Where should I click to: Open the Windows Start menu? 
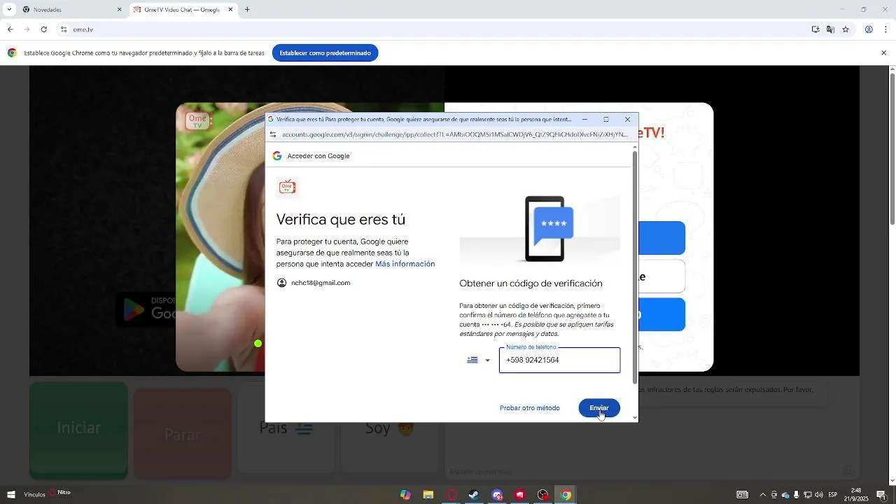tap(10, 495)
